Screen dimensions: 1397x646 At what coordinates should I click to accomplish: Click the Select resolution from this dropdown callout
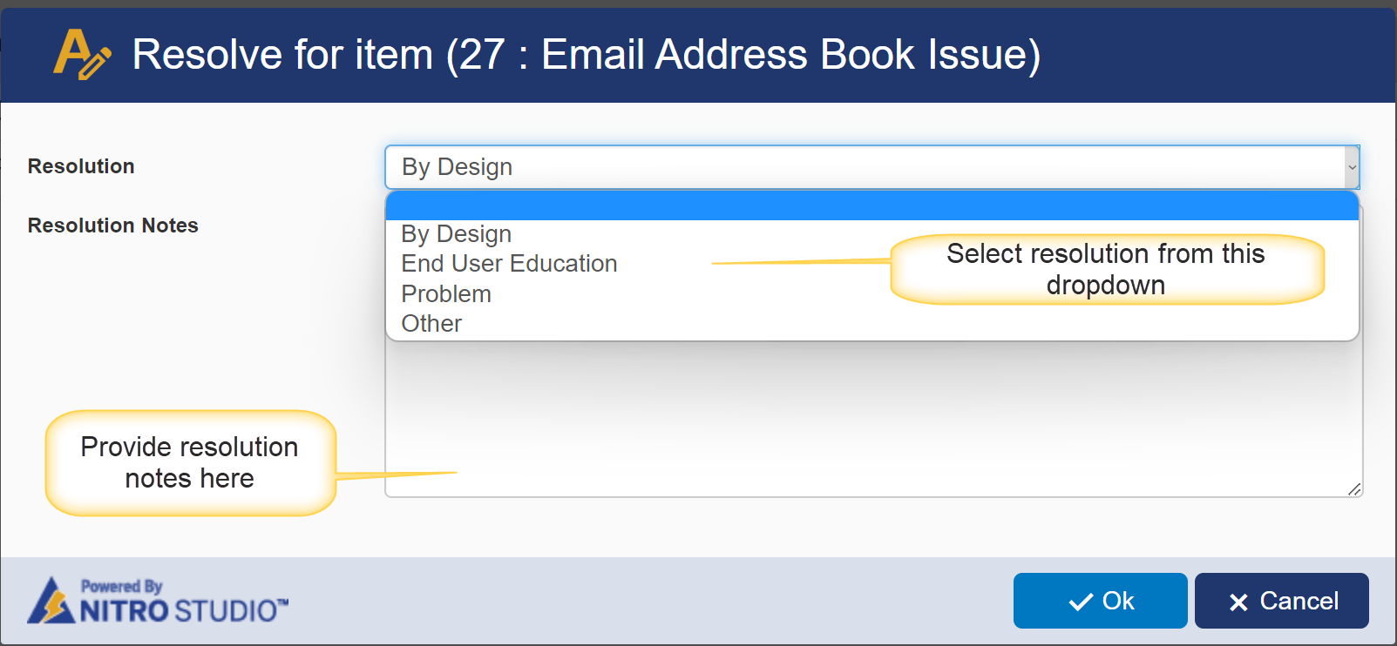click(x=1106, y=269)
